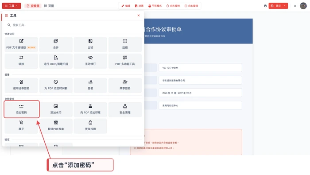The width and height of the screenshot is (310, 175).
Task: Click the 添加密码 tool
Action: [22, 109]
